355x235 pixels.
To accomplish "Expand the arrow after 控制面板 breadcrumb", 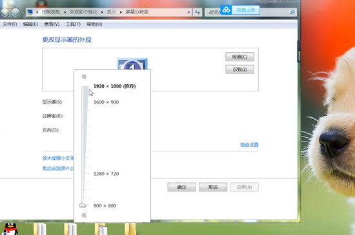I will click(x=65, y=12).
